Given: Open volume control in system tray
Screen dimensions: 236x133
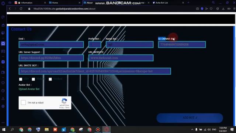Looking at the screenshot, I should click(x=209, y=130).
